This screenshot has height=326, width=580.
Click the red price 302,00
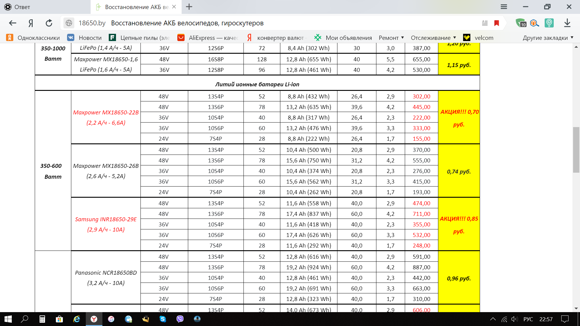pos(421,96)
